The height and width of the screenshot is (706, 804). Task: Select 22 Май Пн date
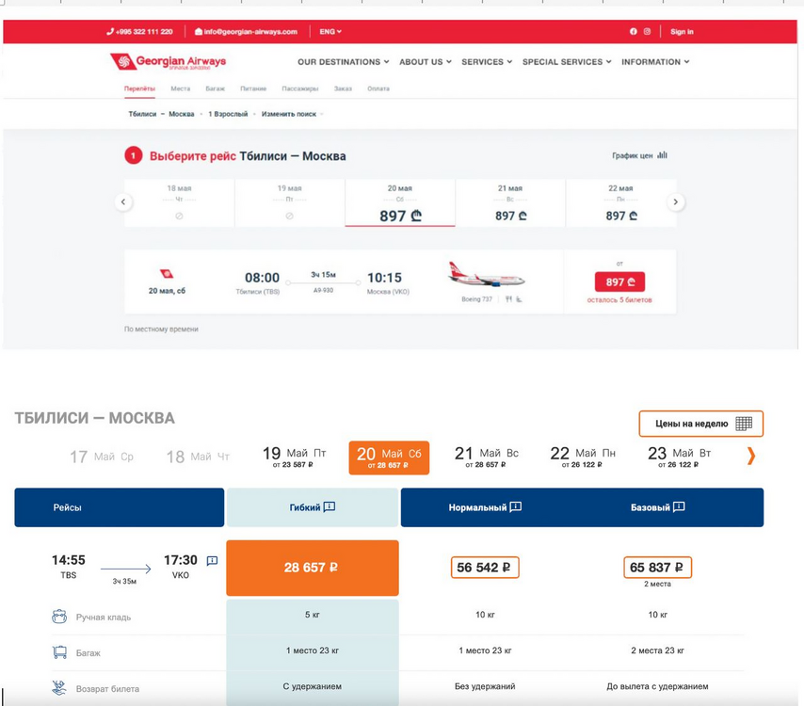click(583, 457)
